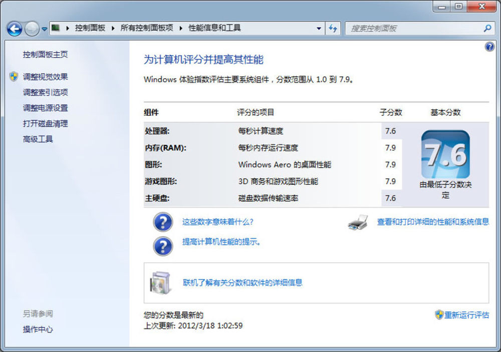
Task: Click the magnifier search icon
Action: pyautogui.click(x=487, y=28)
